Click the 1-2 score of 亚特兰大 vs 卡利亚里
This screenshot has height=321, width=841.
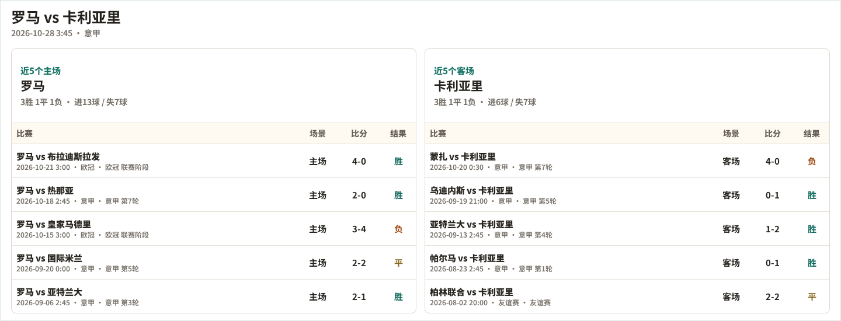pyautogui.click(x=773, y=229)
